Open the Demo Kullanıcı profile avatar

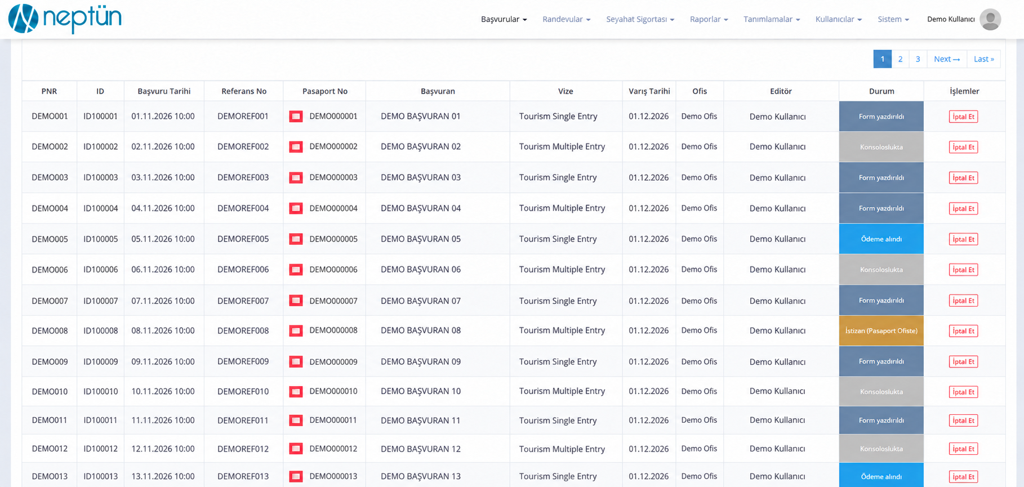pyautogui.click(x=990, y=19)
